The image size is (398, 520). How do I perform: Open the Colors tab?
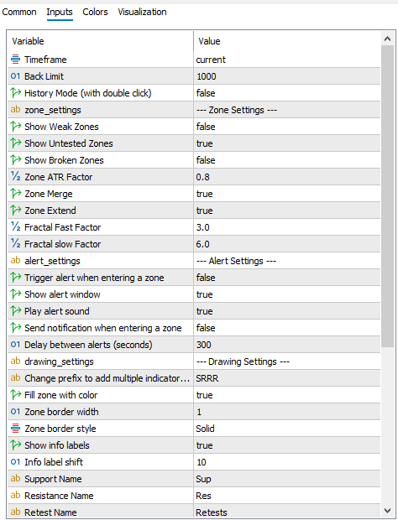click(x=95, y=12)
